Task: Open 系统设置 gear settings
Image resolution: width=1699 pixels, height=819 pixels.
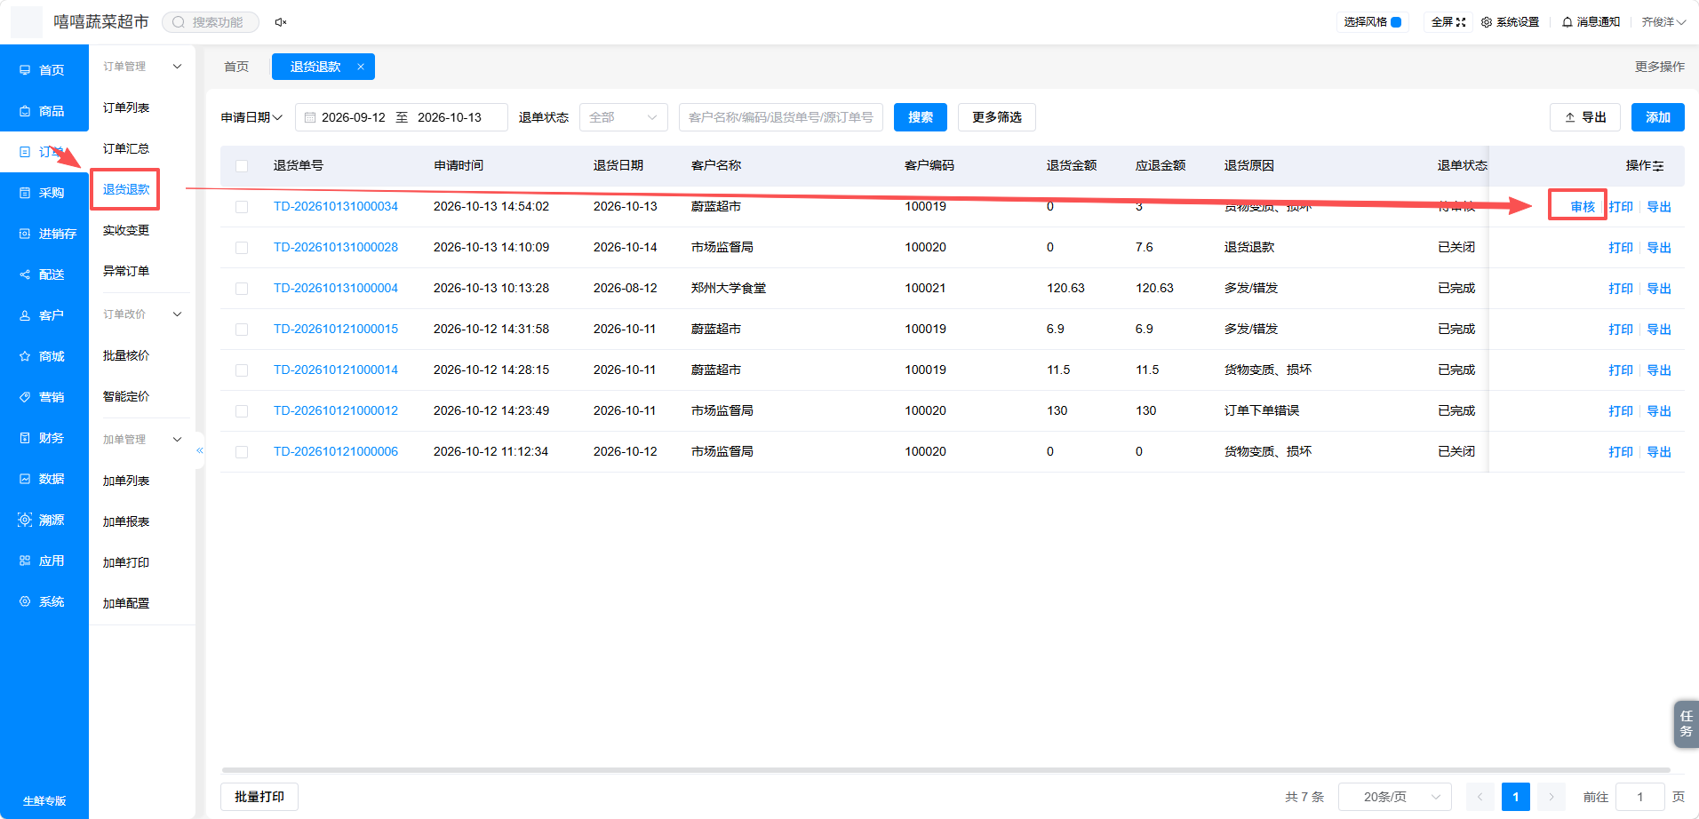Action: (1510, 22)
